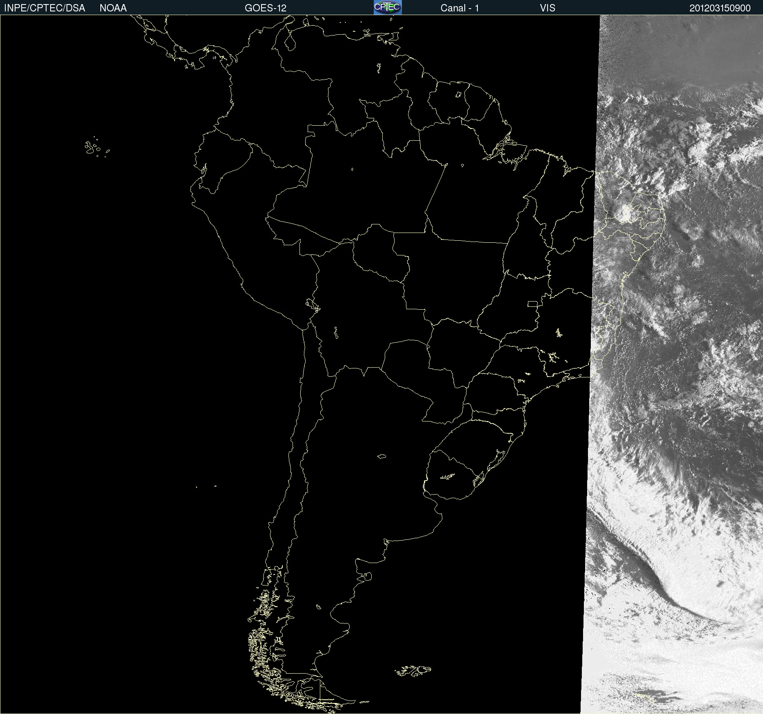Image resolution: width=763 pixels, height=714 pixels.
Task: Click the VIS band label
Action: pos(548,8)
